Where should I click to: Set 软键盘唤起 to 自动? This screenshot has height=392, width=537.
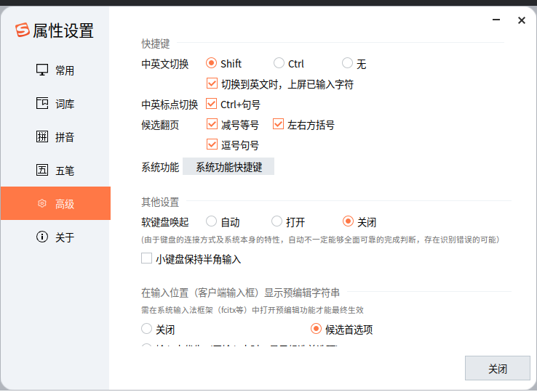(211, 221)
